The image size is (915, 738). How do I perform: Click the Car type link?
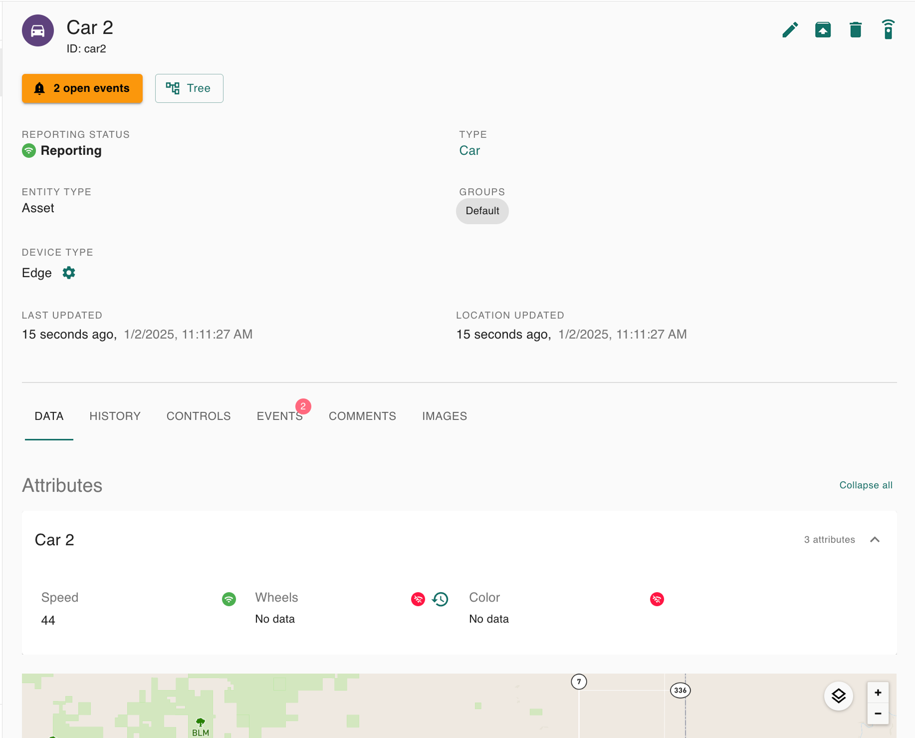pyautogui.click(x=469, y=151)
